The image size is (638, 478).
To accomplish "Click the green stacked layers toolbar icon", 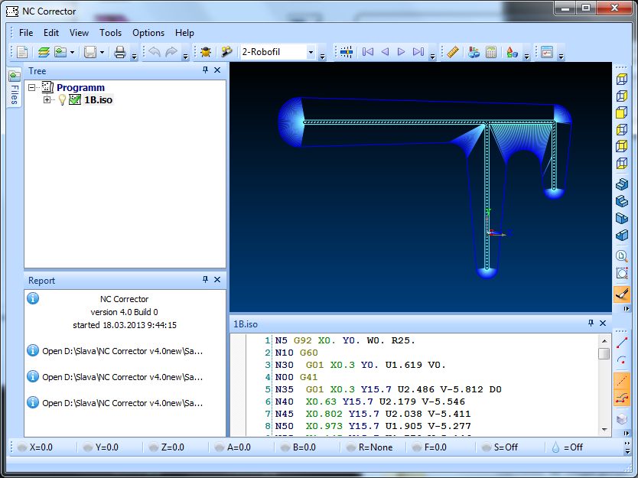I will click(x=44, y=52).
